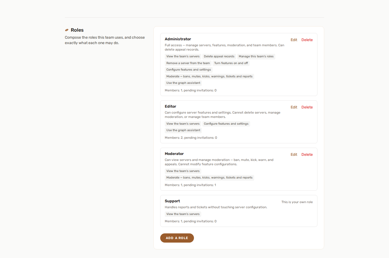The width and height of the screenshot is (389, 258).
Task: Click Administrator's Moderate bans, mutes, kicks tag
Action: pyautogui.click(x=209, y=77)
